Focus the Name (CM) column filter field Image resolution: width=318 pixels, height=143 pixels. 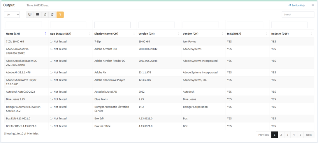tap(24, 25)
